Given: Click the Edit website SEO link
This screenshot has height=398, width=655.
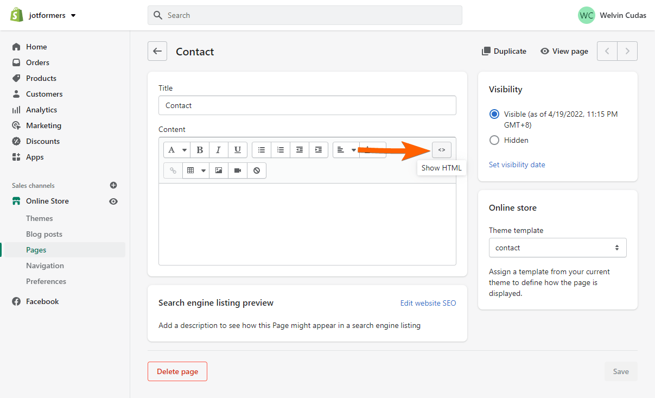Looking at the screenshot, I should 428,303.
